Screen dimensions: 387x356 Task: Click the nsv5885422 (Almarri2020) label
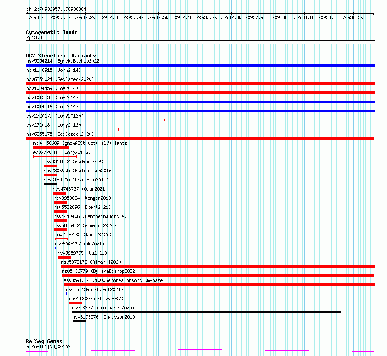tap(85, 225)
